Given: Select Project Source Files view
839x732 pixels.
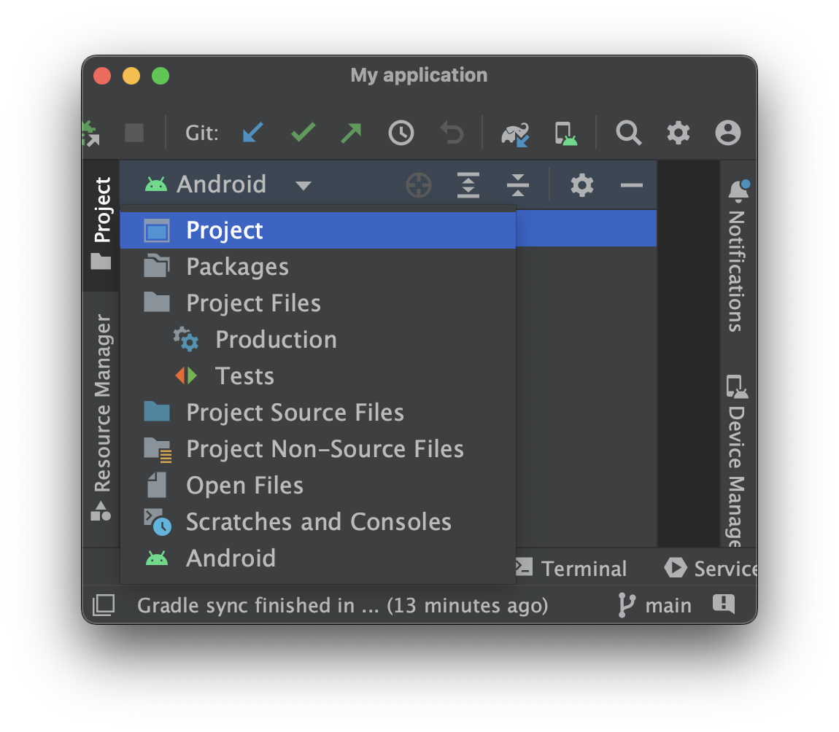Looking at the screenshot, I should pos(318,412).
